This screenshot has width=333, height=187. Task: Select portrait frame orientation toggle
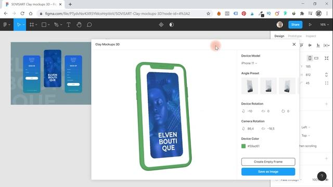click(x=310, y=58)
